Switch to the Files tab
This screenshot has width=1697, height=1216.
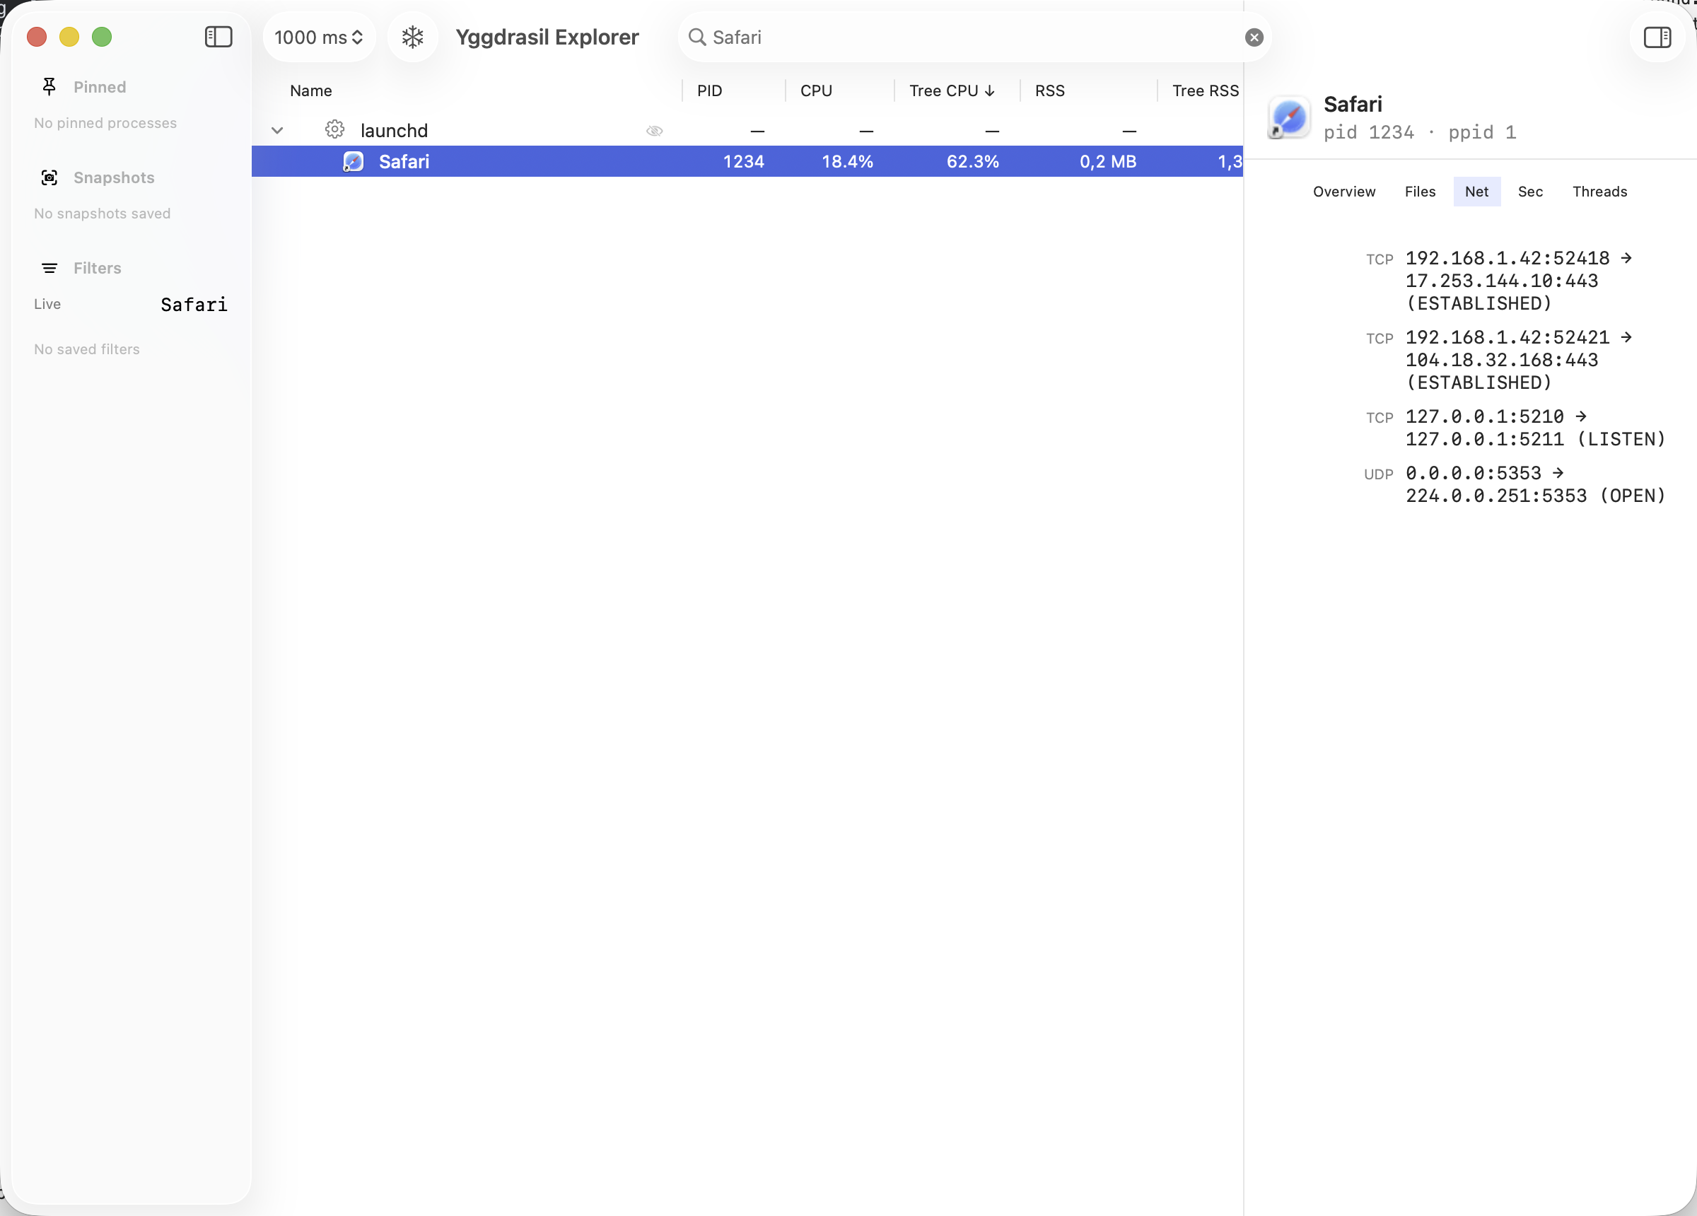click(x=1420, y=192)
